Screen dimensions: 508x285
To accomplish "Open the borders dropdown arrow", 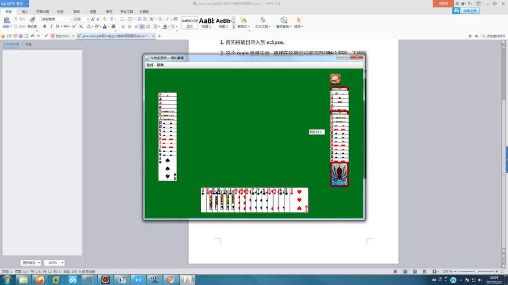I will 177,26.
